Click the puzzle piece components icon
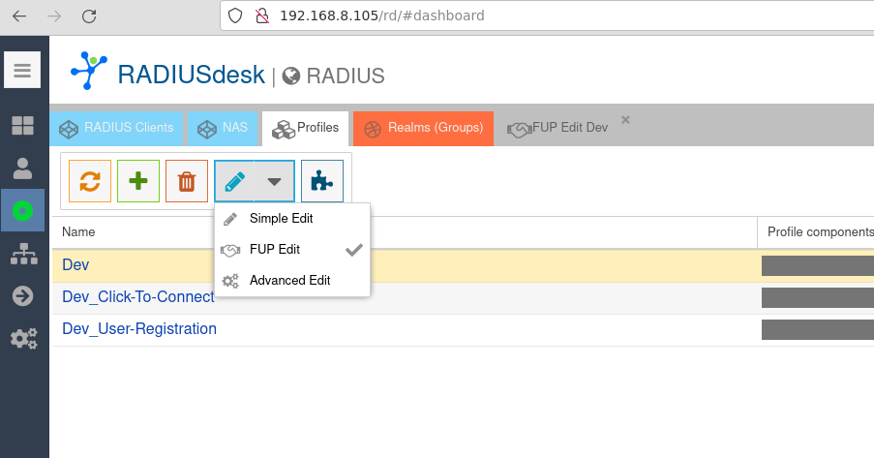The height and width of the screenshot is (458, 874). click(x=322, y=181)
